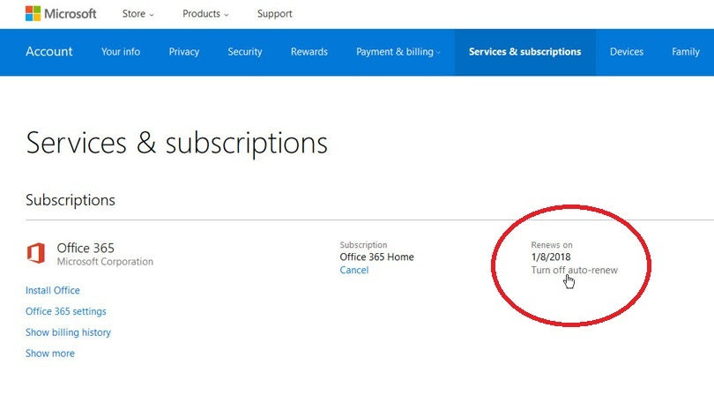Open the Store dropdown menu

click(x=137, y=14)
